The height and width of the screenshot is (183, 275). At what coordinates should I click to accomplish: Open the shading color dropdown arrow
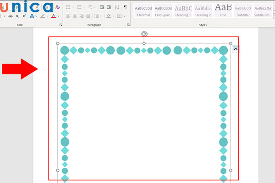[114, 16]
